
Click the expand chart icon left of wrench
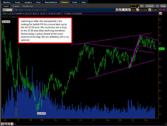(117, 10)
